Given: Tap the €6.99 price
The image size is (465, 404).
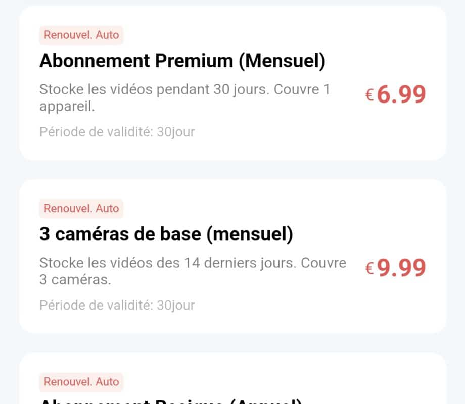Looking at the screenshot, I should coord(395,94).
